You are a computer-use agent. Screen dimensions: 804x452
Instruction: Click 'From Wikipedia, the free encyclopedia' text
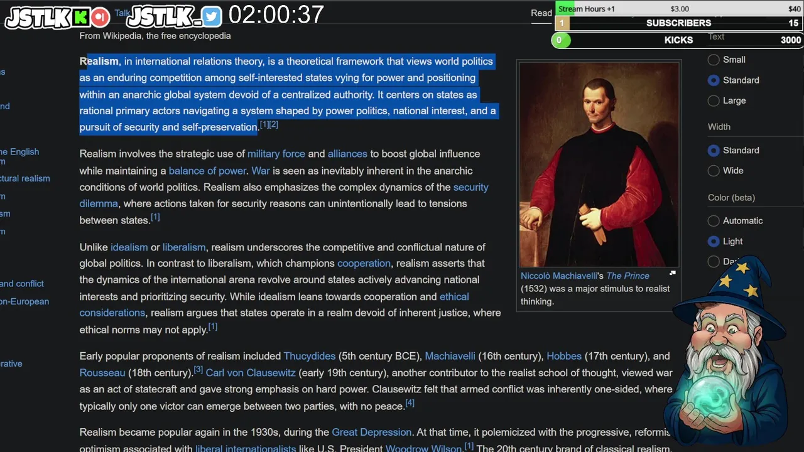coord(155,36)
